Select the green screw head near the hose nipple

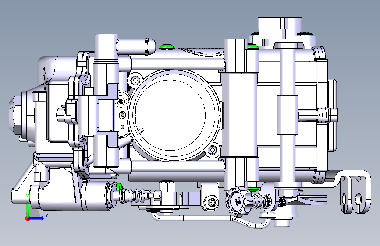(x=166, y=46)
